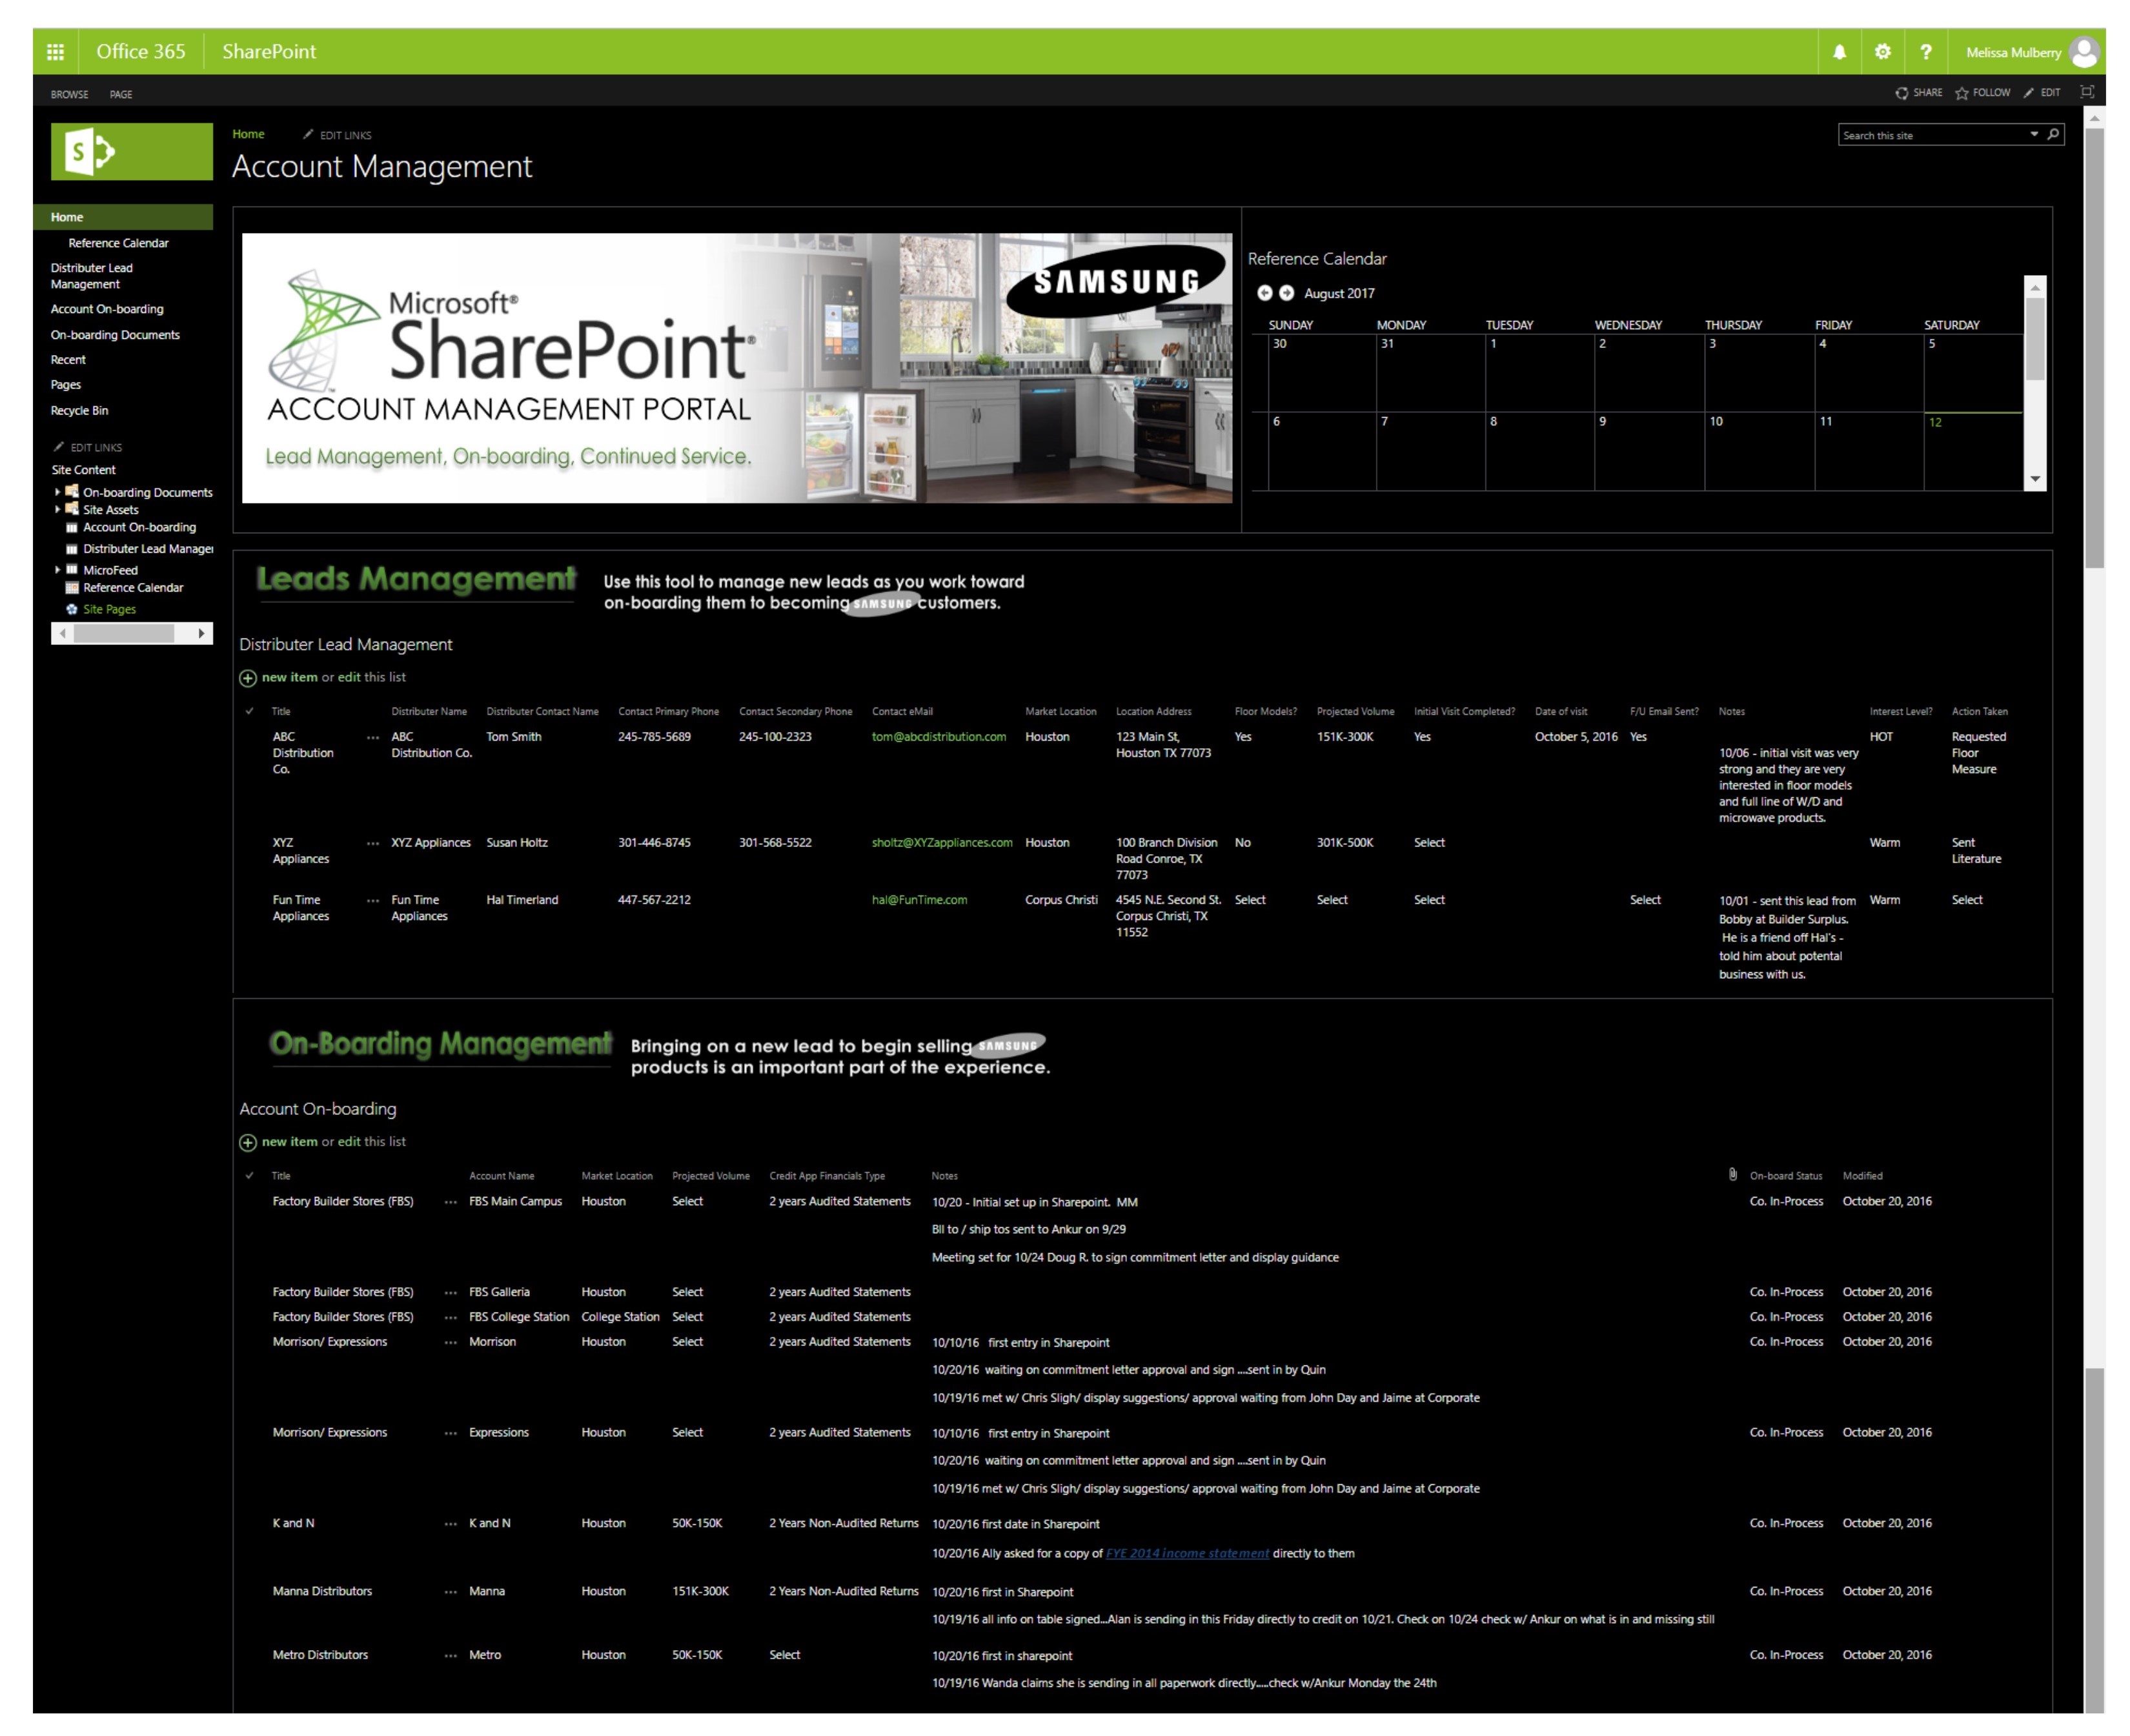
Task: Open Recycle Bin in left navigation
Action: pyautogui.click(x=79, y=410)
